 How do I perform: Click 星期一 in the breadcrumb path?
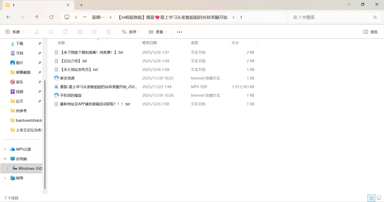(x=98, y=17)
